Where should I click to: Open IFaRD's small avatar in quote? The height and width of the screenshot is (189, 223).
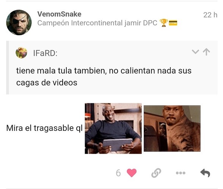[x=21, y=53]
